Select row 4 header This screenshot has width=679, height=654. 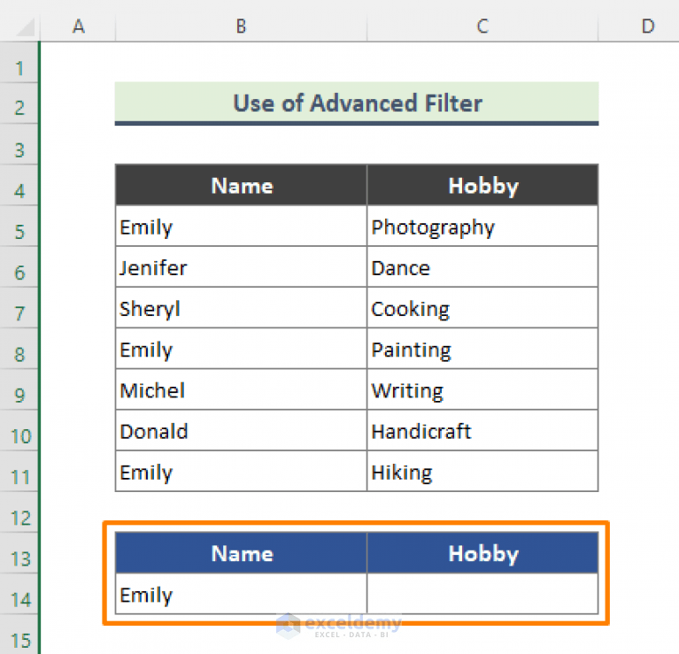[19, 185]
